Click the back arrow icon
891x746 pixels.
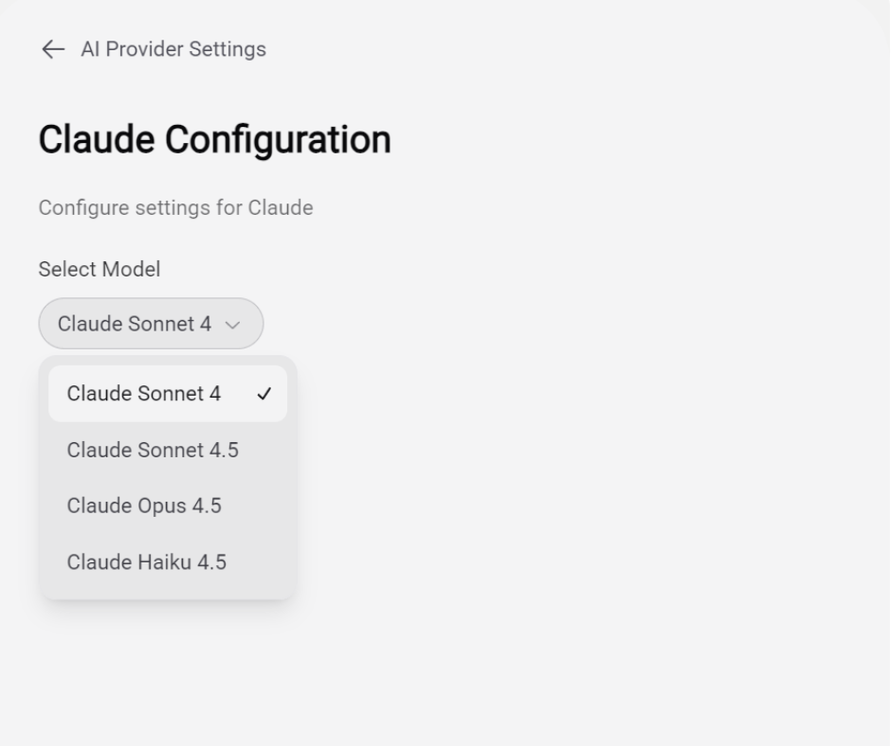[x=53, y=49]
